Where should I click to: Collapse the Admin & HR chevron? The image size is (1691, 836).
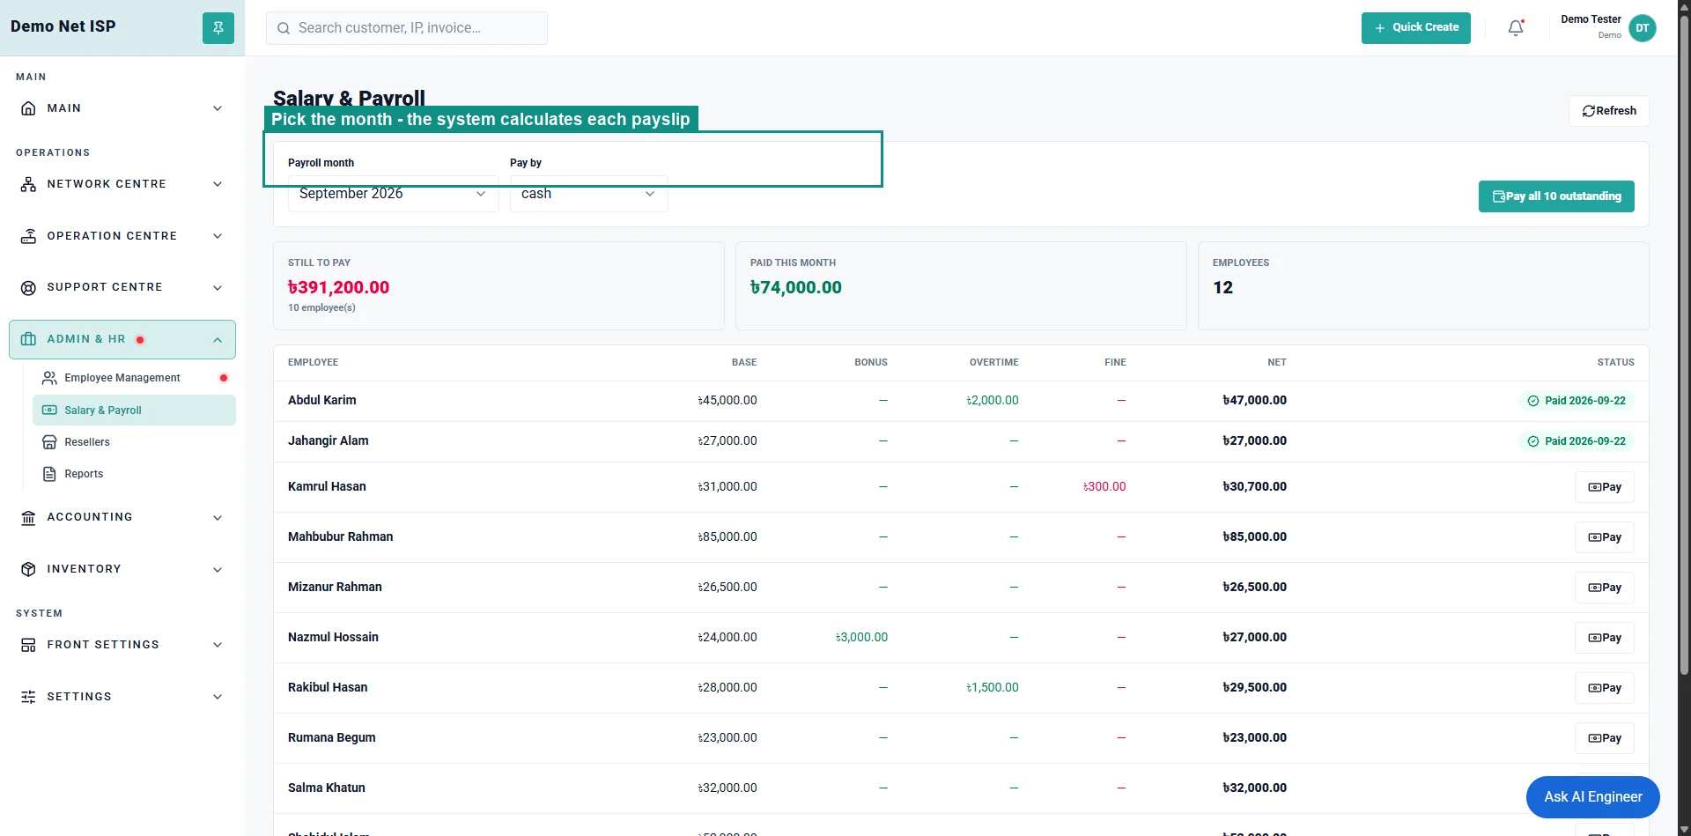tap(218, 340)
